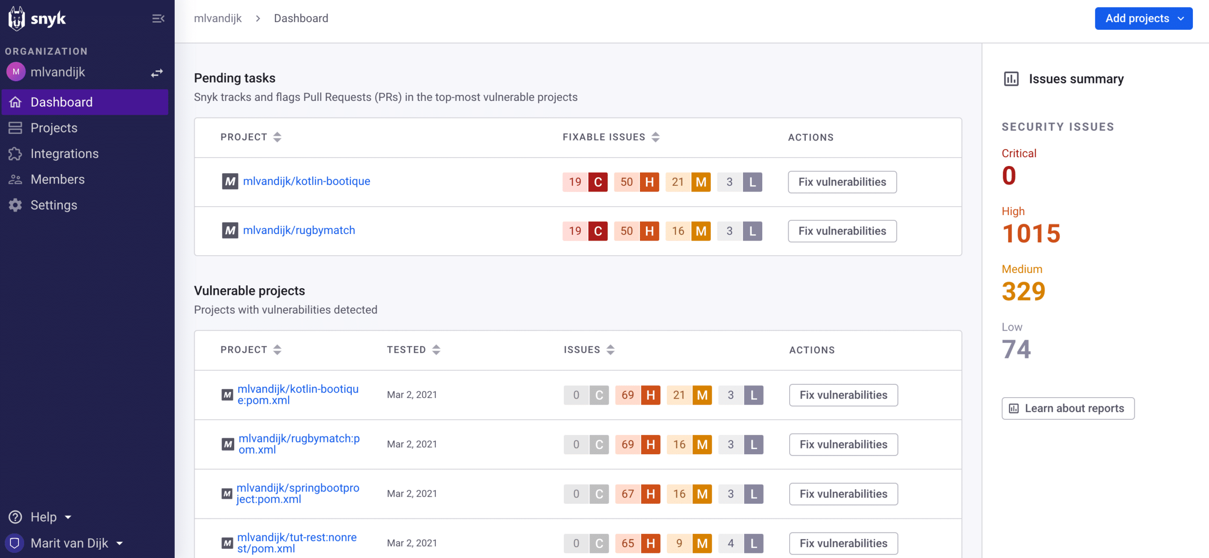Click the Critical badge for pending kotlin-bootique
Viewport: 1209px width, 558px height.
(x=585, y=182)
